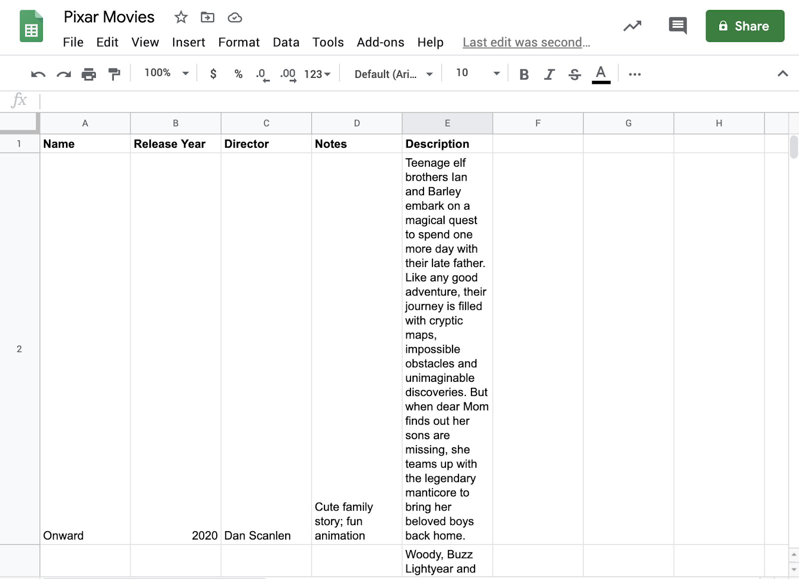Open the 100% zoom dropdown
This screenshot has width=799, height=579.
166,73
